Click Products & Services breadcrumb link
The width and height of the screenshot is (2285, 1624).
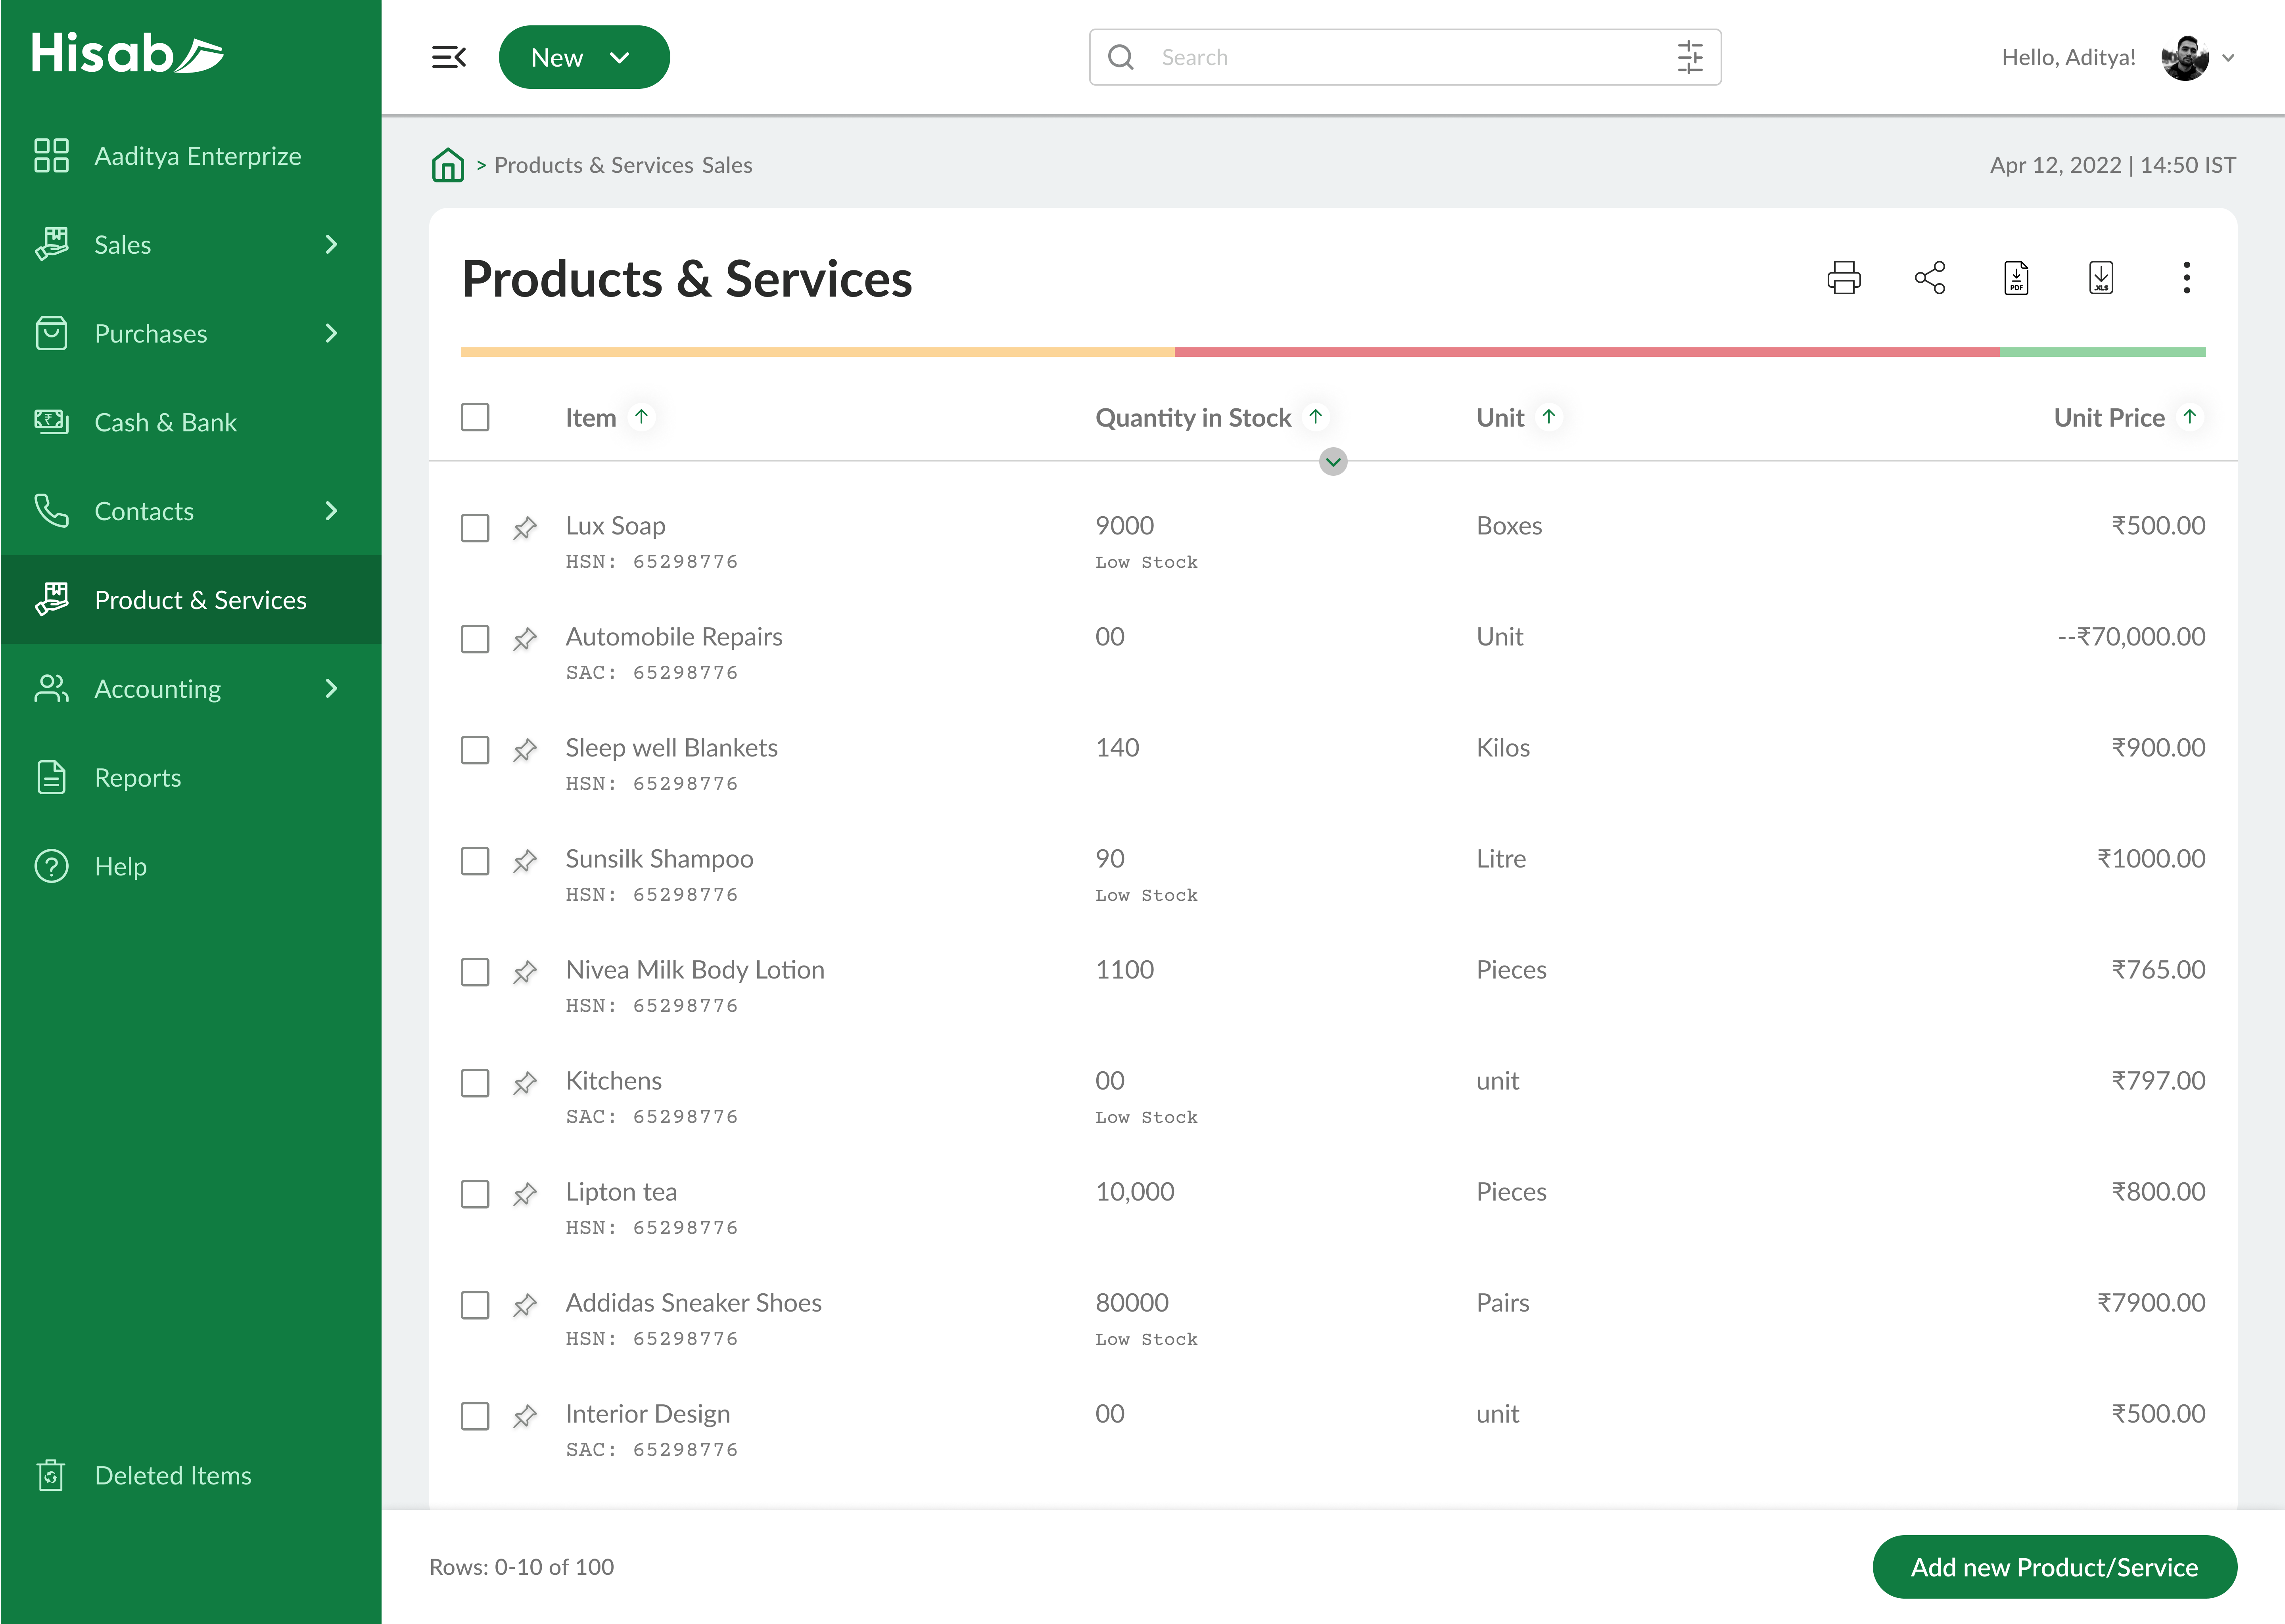point(594,165)
